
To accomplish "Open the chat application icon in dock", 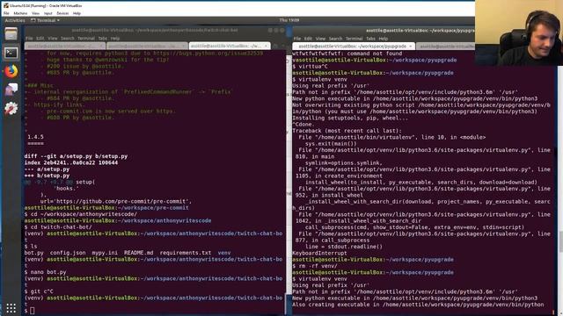I will (11, 90).
